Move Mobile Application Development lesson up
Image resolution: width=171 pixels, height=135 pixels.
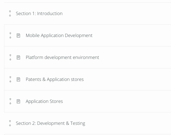pyautogui.click(x=10, y=33)
